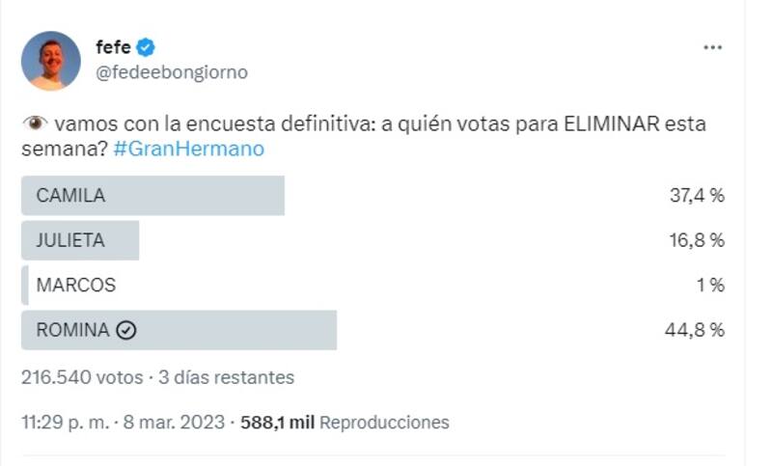Open fefe's profile picture
772x466 pixels.
[x=51, y=60]
